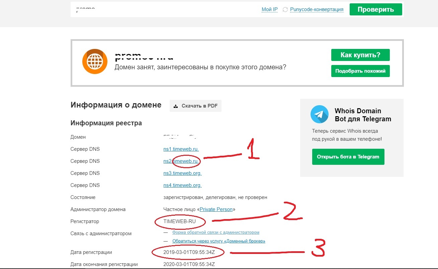Click the Связь с администратором label
This screenshot has height=269, width=438.
pyautogui.click(x=101, y=233)
